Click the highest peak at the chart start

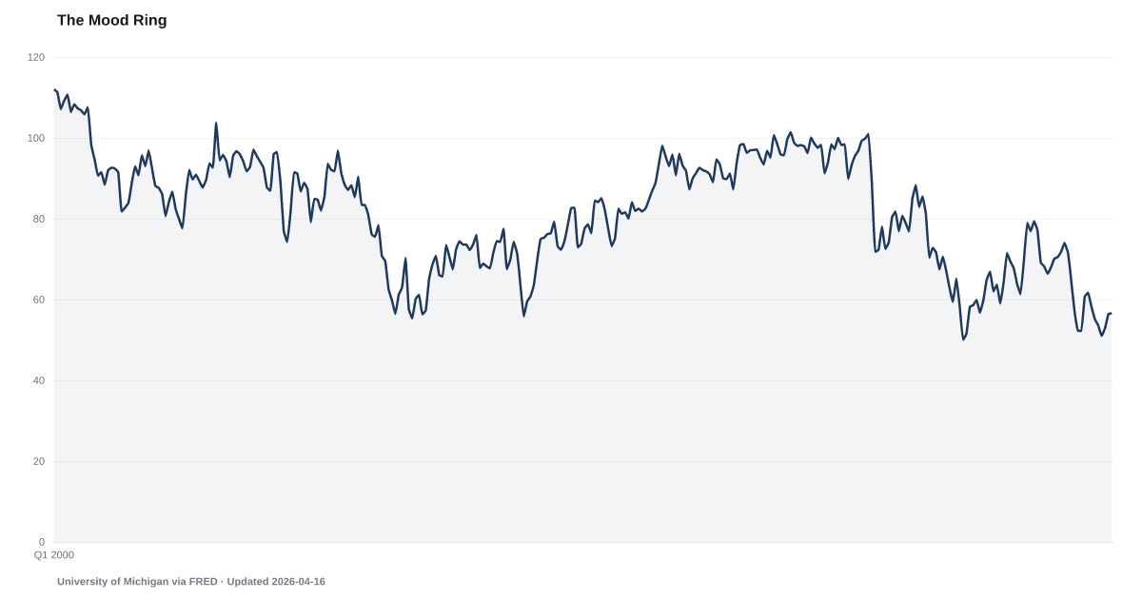[55, 89]
